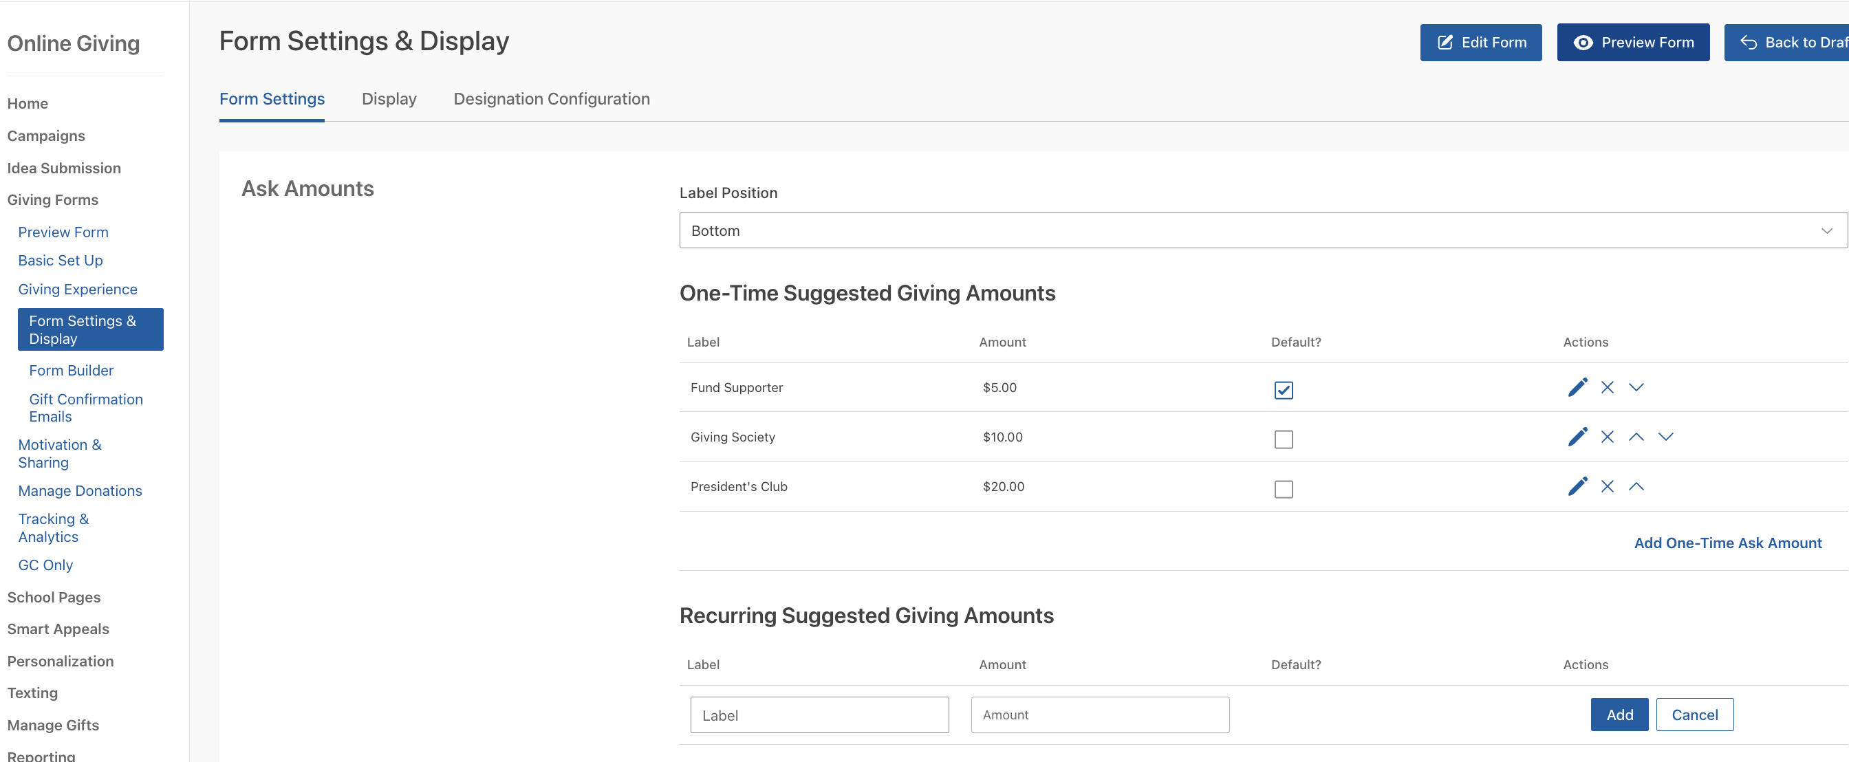Open Manage Donations sidebar link
Screen dimensions: 1849x762
[80, 491]
